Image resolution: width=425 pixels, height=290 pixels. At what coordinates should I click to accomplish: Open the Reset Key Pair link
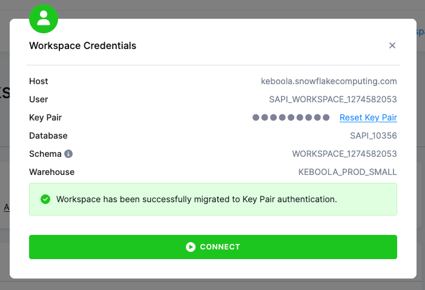[368, 117]
